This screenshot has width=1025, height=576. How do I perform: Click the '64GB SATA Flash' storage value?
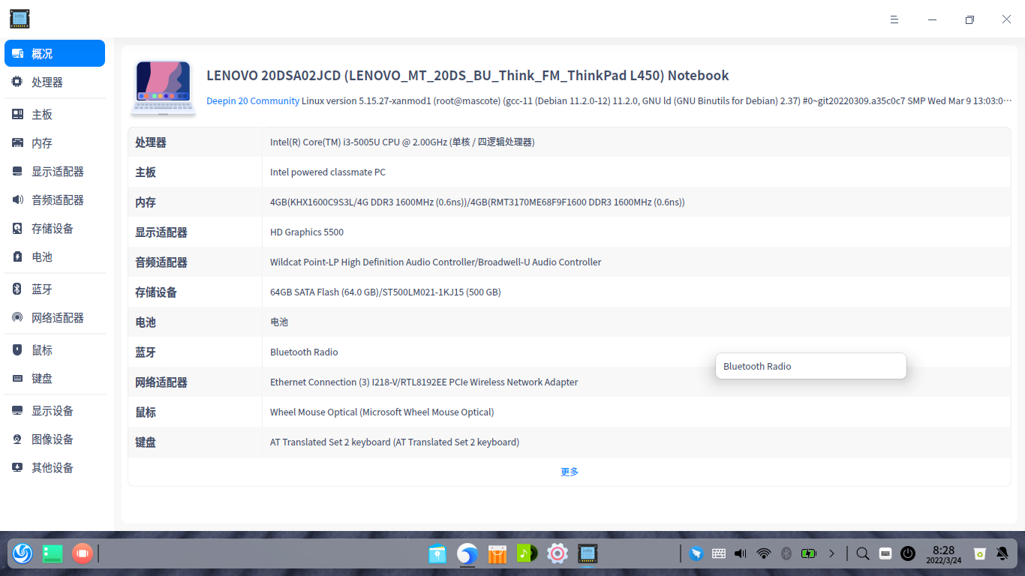pyautogui.click(x=386, y=292)
